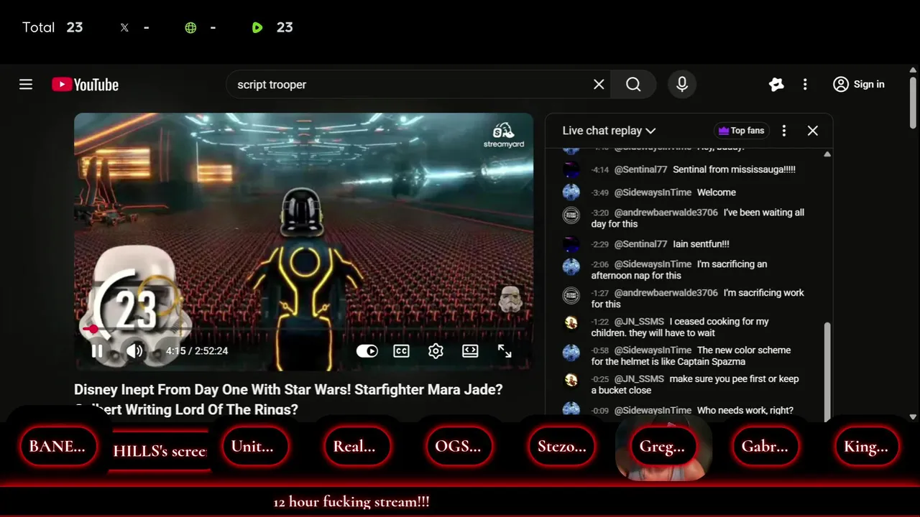920x517 pixels.
Task: Select the BANE... participant tab
Action: (x=57, y=446)
